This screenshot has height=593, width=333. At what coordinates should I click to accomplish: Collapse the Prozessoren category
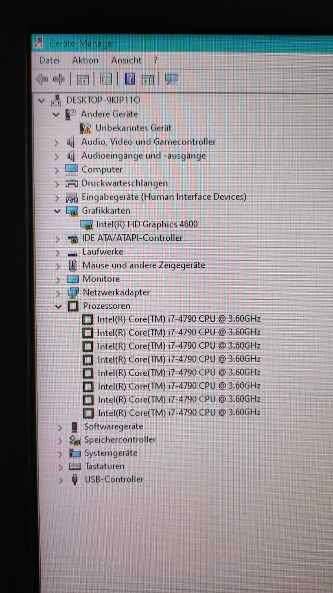point(58,306)
